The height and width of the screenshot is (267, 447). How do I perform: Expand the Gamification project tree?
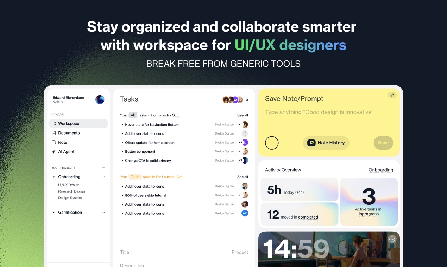click(54, 213)
